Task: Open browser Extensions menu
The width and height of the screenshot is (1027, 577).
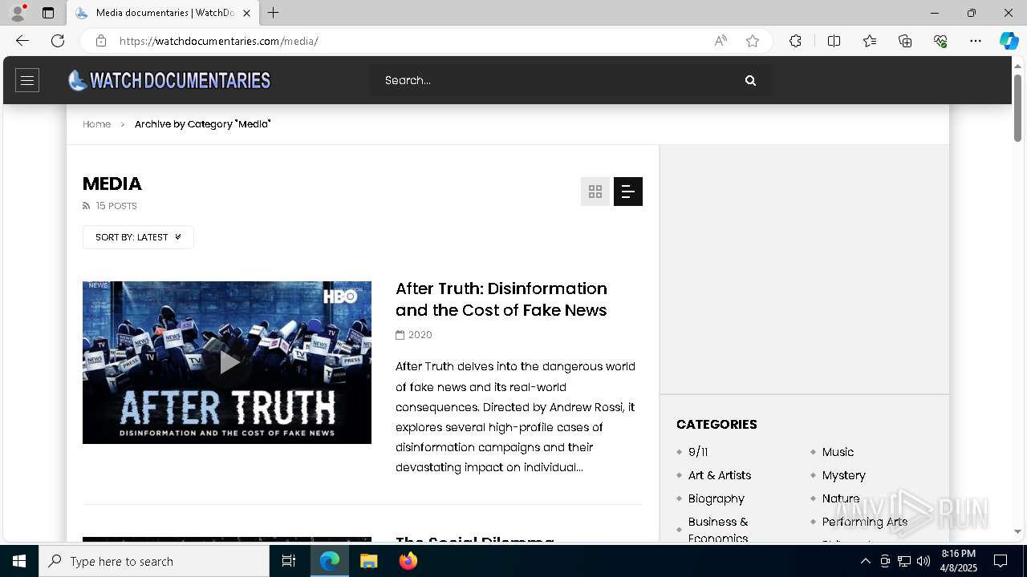Action: 795,41
